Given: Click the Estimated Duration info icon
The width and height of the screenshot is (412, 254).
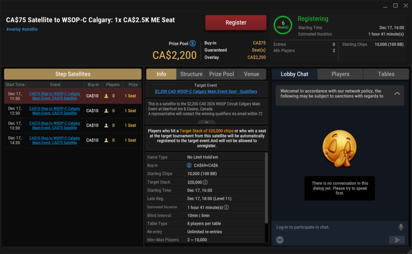Looking at the screenshot, I should [226, 207].
